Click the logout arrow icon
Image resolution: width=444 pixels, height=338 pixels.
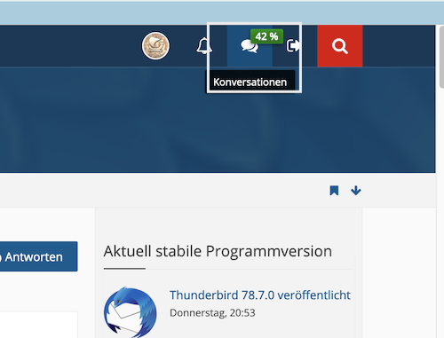point(293,45)
